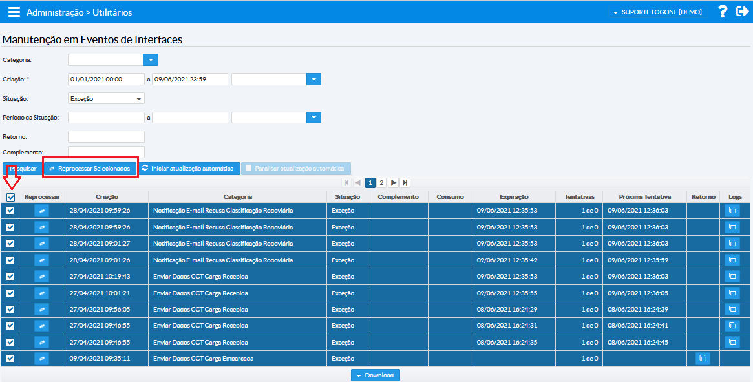
Task: Sort table by Categoria column header
Action: click(x=237, y=196)
